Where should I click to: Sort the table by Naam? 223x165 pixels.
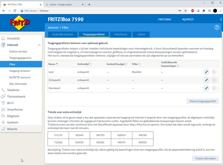[53, 64]
